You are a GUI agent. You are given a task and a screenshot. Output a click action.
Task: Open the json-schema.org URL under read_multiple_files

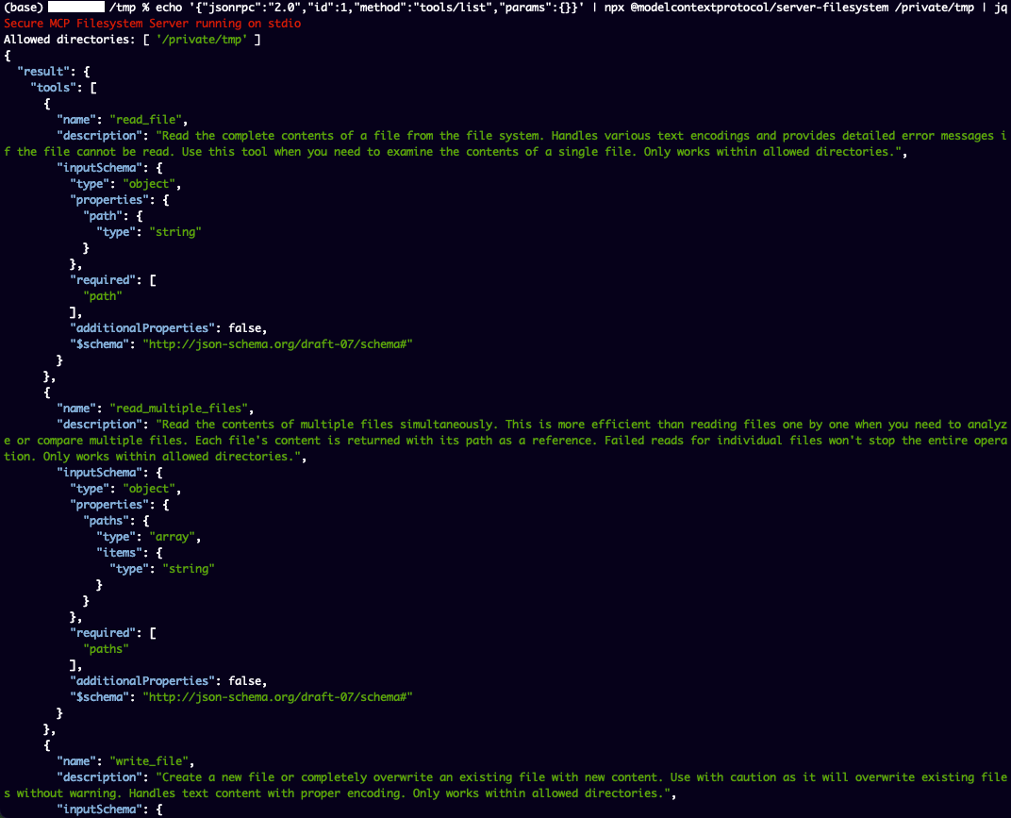click(x=277, y=696)
